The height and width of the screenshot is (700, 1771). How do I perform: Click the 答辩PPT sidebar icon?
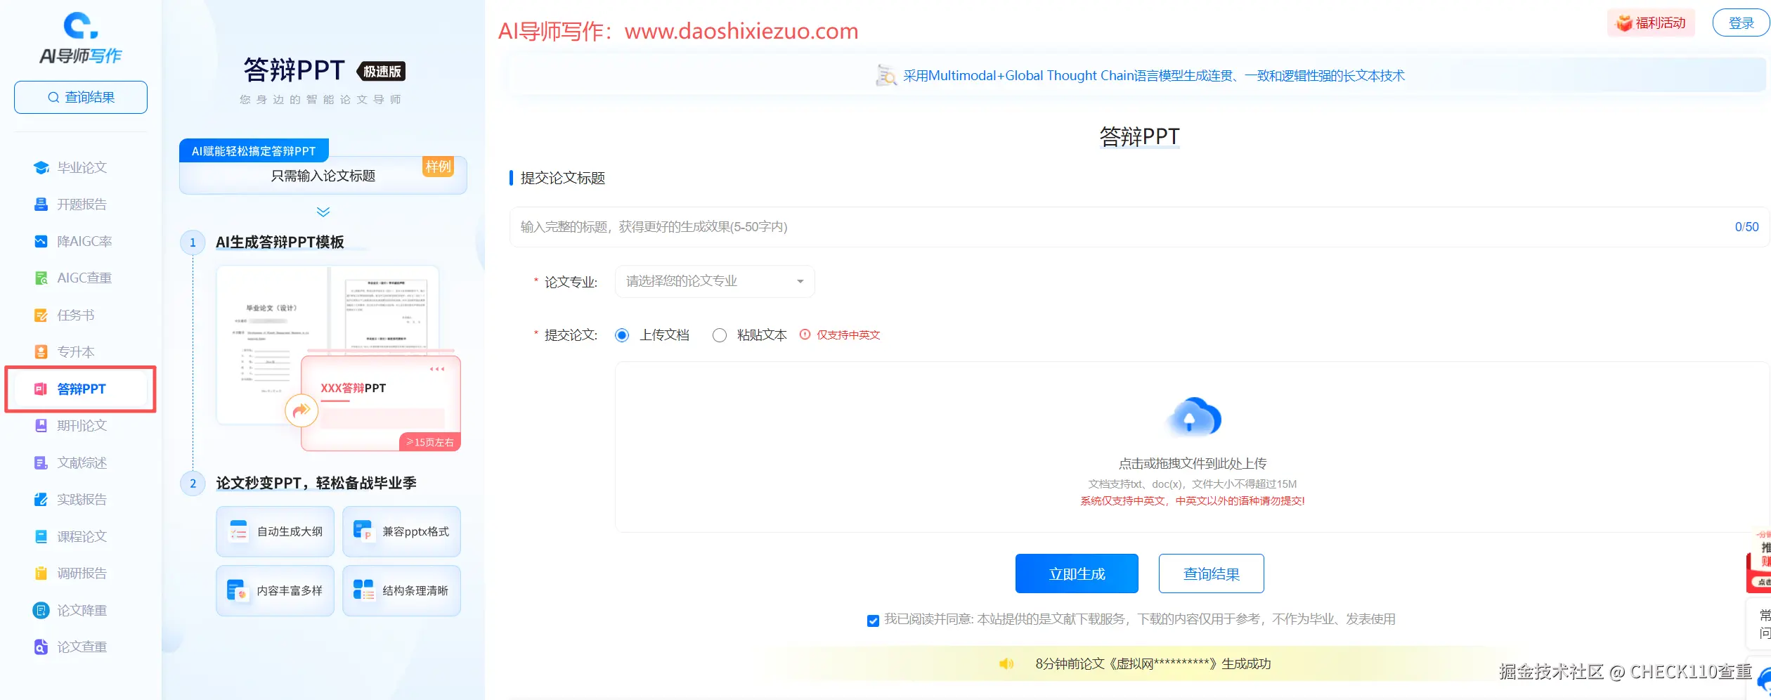(41, 389)
